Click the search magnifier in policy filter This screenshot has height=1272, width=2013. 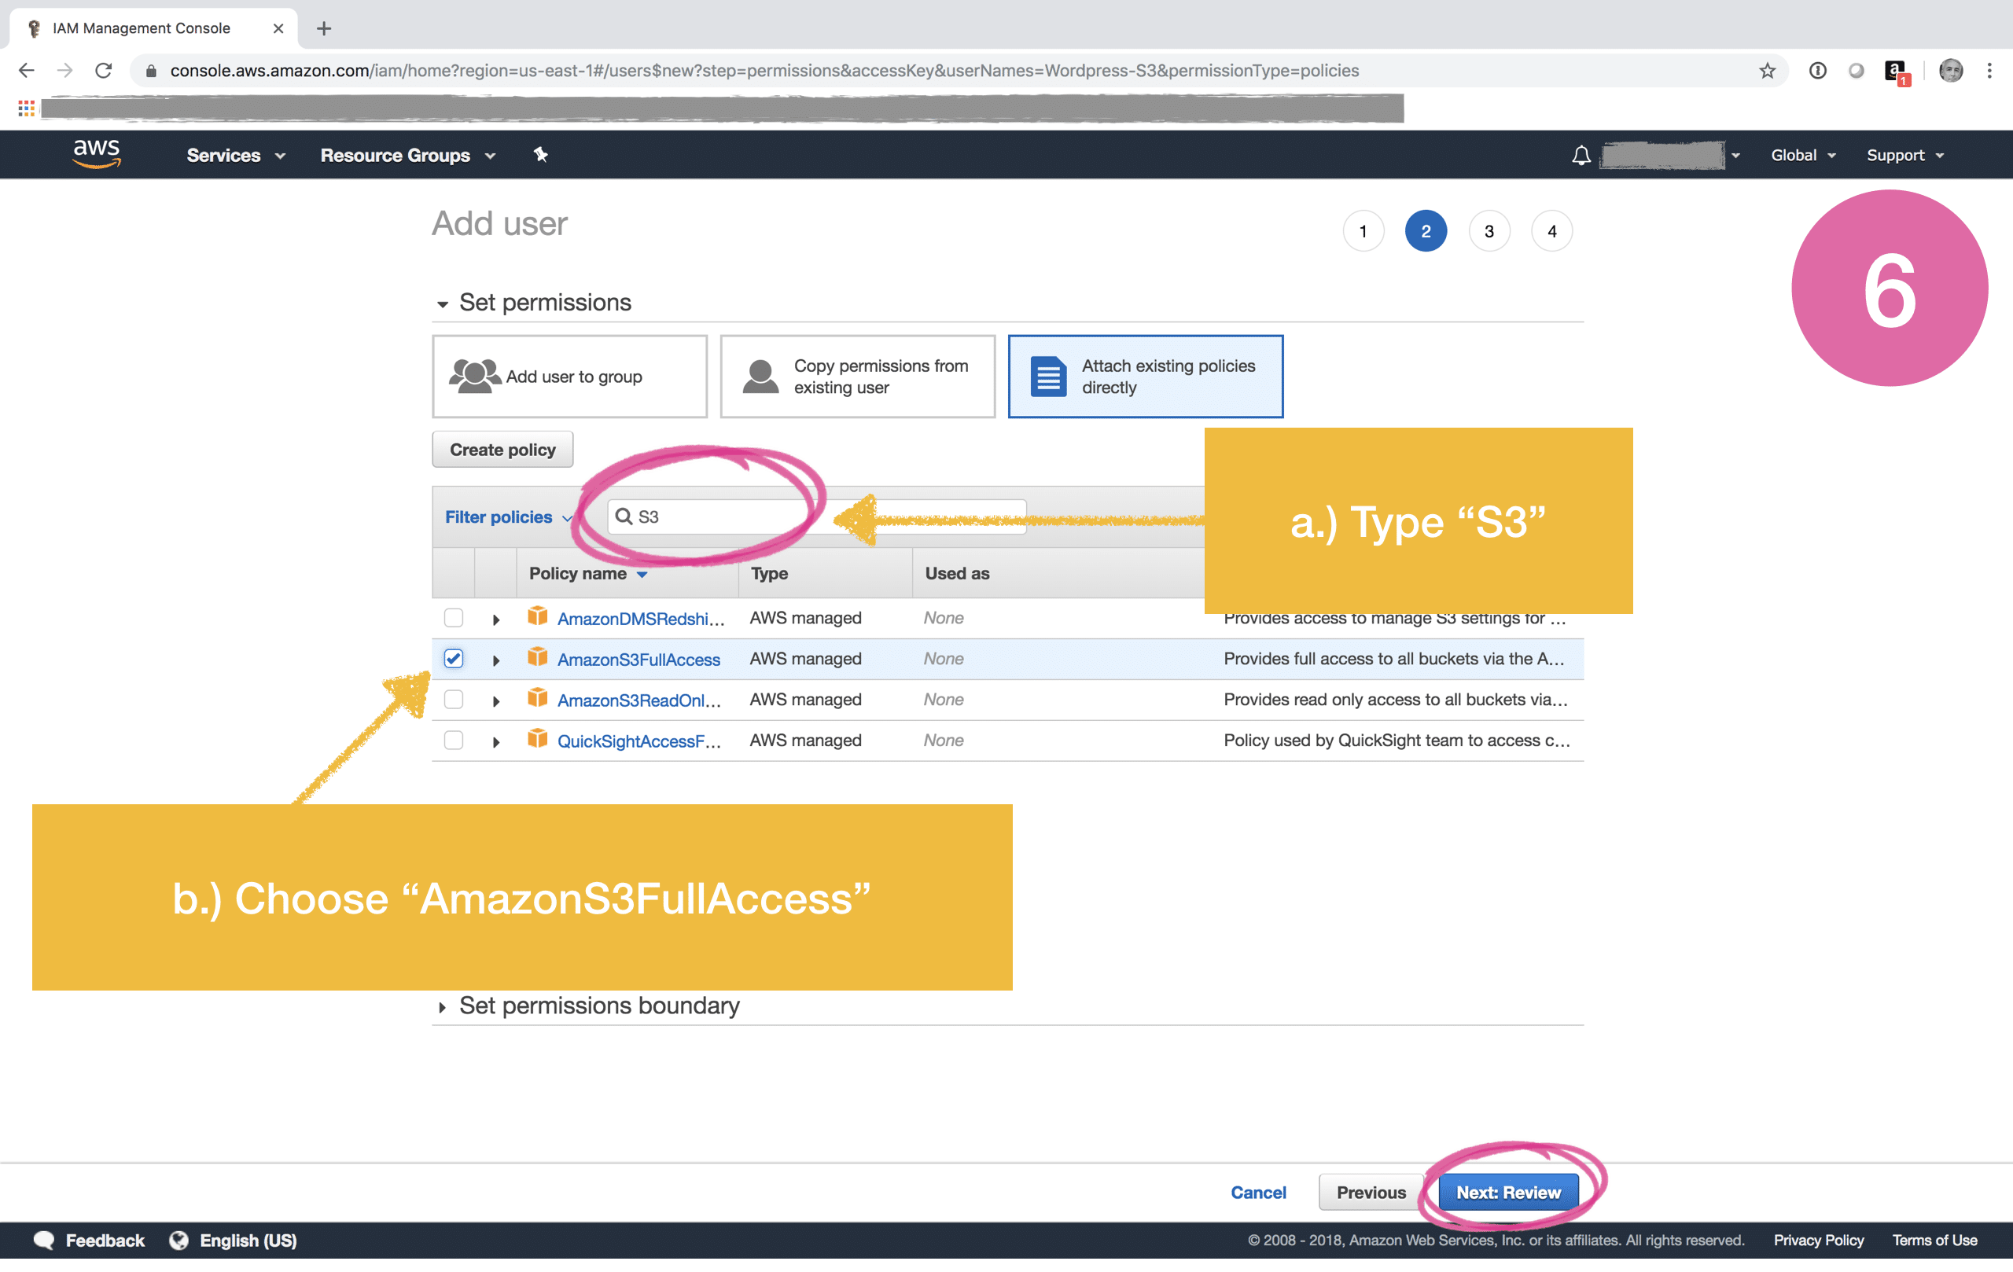[x=624, y=517]
